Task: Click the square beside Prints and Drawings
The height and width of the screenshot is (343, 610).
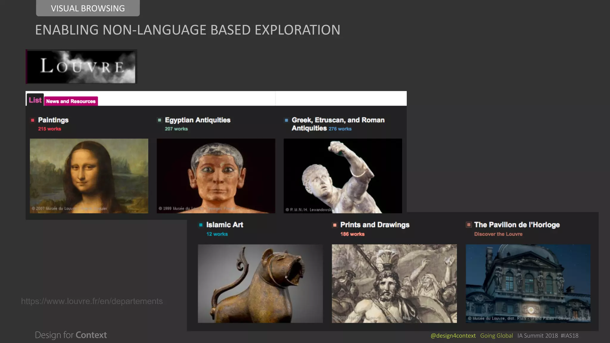Action: [335, 225]
